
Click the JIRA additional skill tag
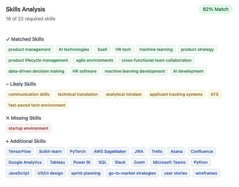[x=139, y=151]
